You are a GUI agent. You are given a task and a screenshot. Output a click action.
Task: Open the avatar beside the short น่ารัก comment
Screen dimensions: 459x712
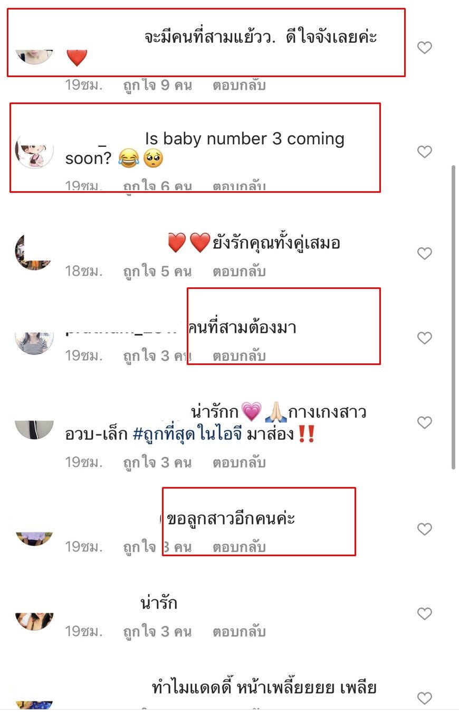tap(34, 622)
